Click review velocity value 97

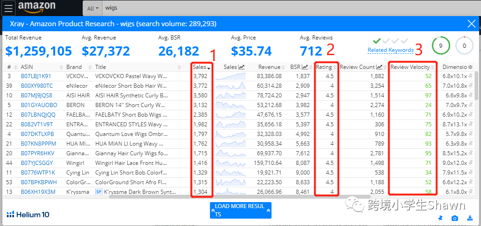428,96
